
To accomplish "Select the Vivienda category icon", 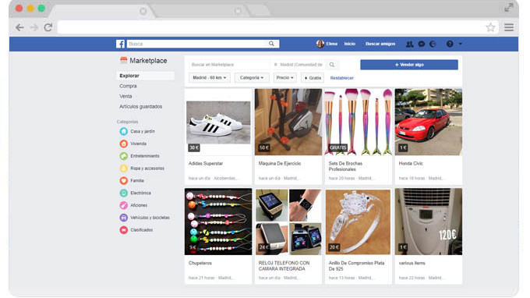I will pos(124,144).
